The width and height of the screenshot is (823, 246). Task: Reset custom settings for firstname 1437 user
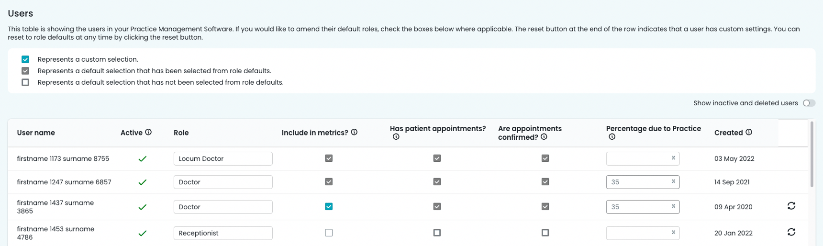(x=791, y=206)
